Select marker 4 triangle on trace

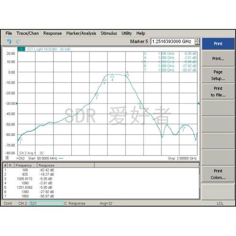[112, 76]
